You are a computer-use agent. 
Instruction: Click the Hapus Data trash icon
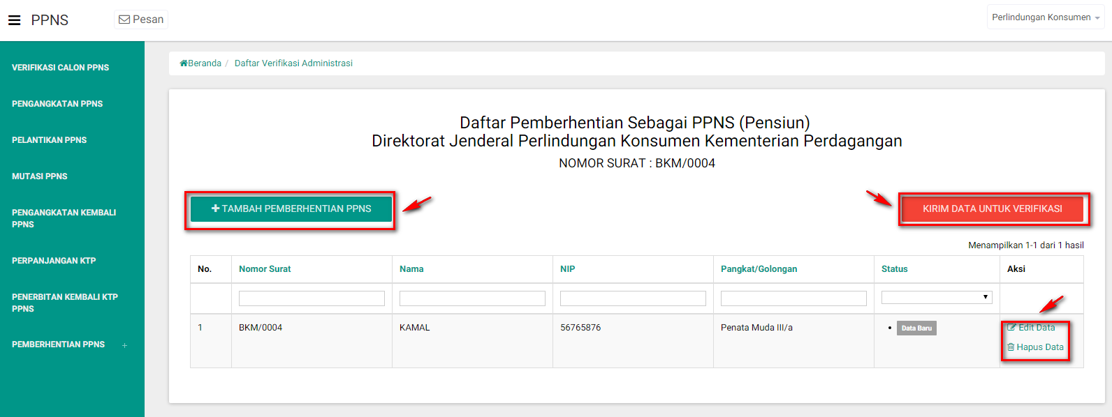[1011, 347]
